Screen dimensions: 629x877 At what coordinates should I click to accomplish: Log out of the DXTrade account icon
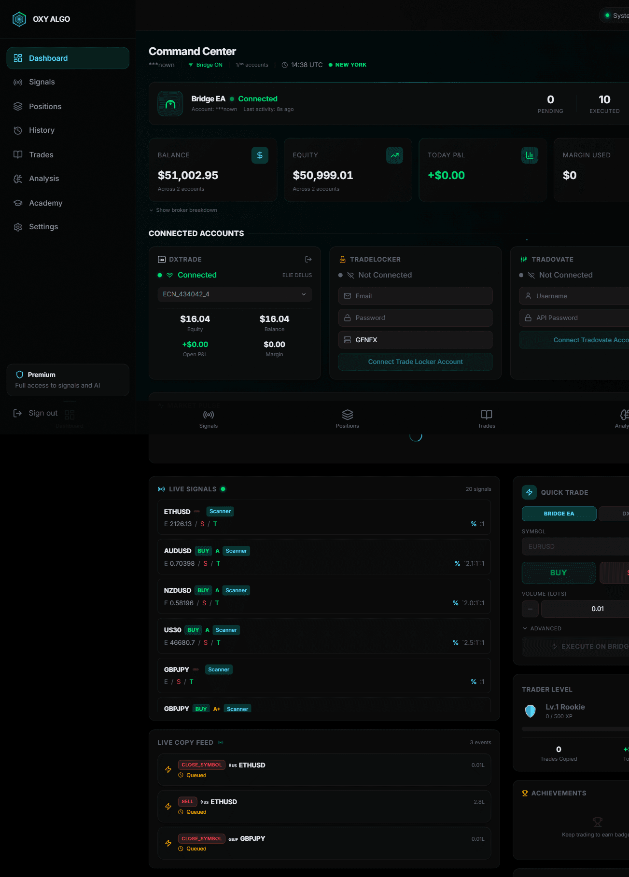click(x=308, y=259)
